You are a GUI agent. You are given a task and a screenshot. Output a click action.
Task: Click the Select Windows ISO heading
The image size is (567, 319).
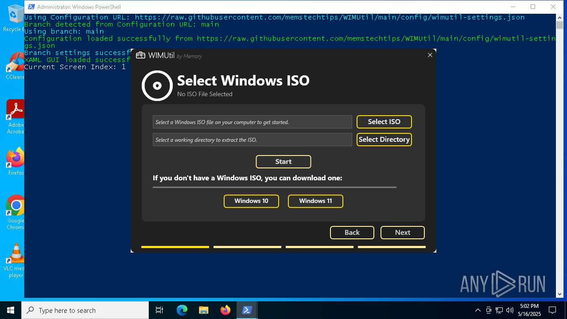click(243, 80)
